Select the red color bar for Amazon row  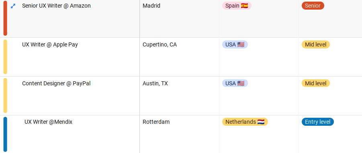click(5, 18)
